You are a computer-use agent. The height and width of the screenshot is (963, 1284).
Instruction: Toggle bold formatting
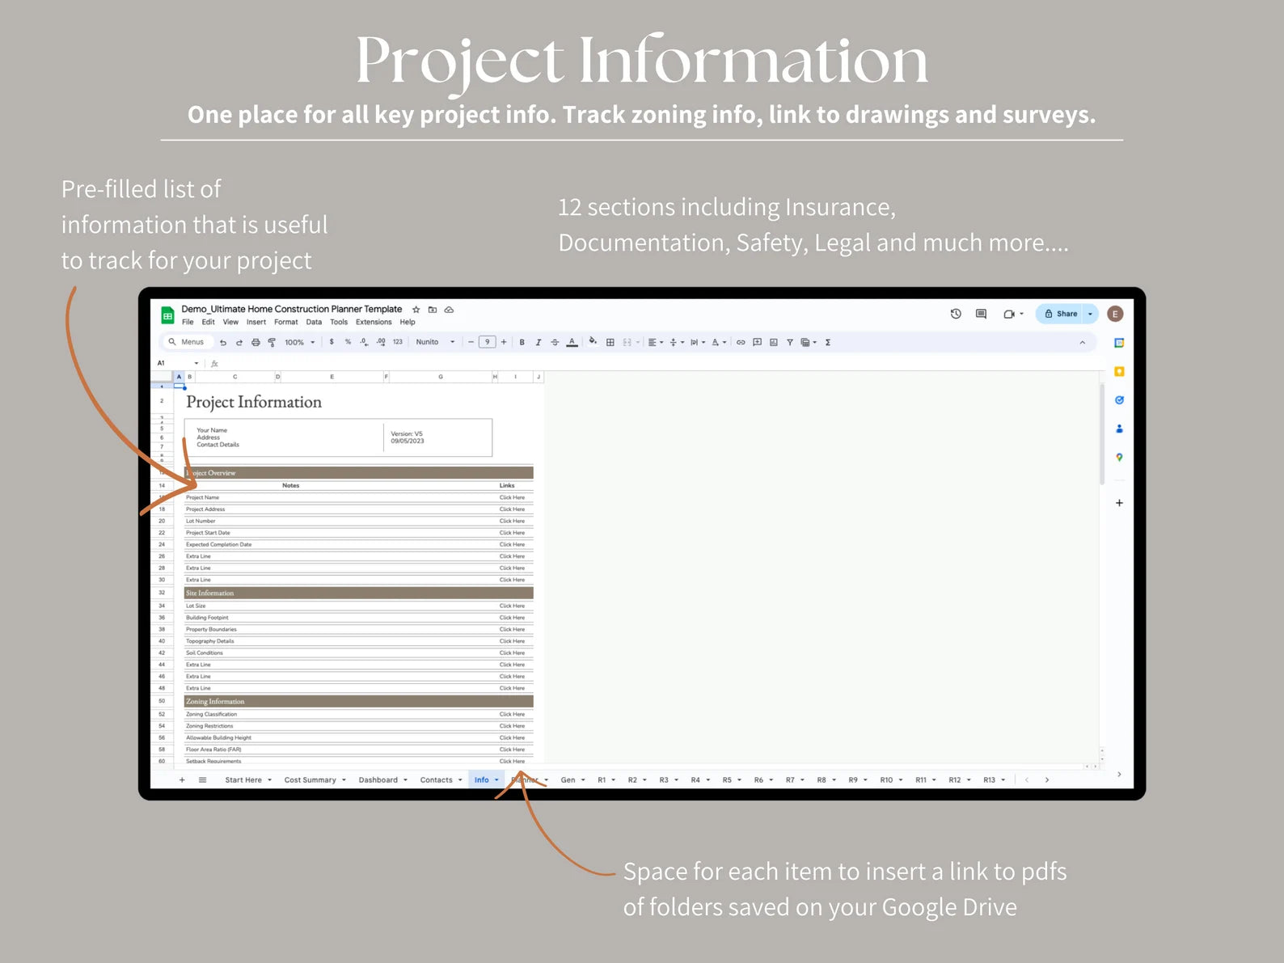pos(522,343)
